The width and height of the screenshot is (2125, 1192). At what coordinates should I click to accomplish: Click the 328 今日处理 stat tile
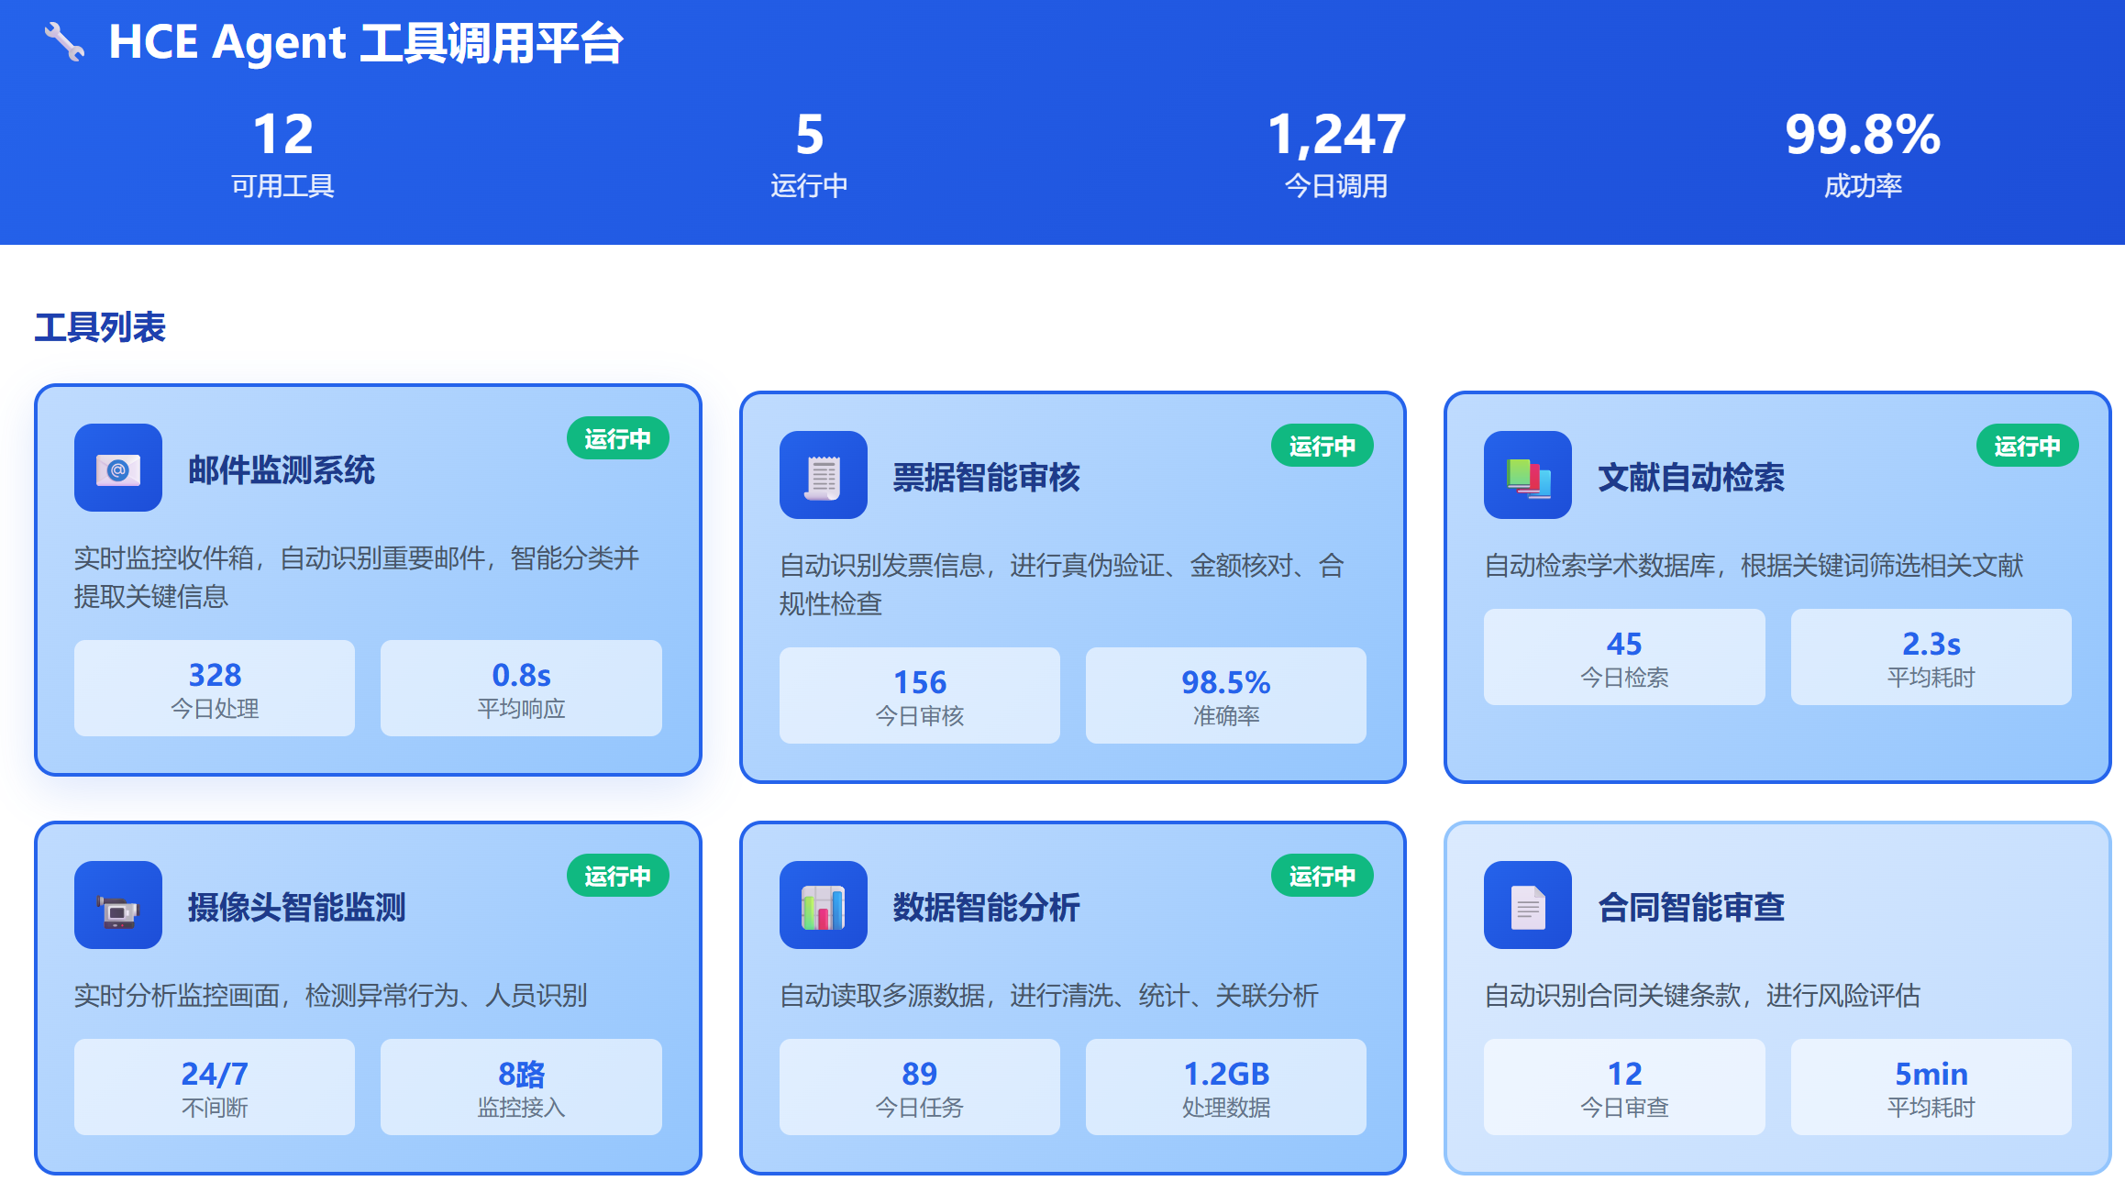pyautogui.click(x=214, y=688)
